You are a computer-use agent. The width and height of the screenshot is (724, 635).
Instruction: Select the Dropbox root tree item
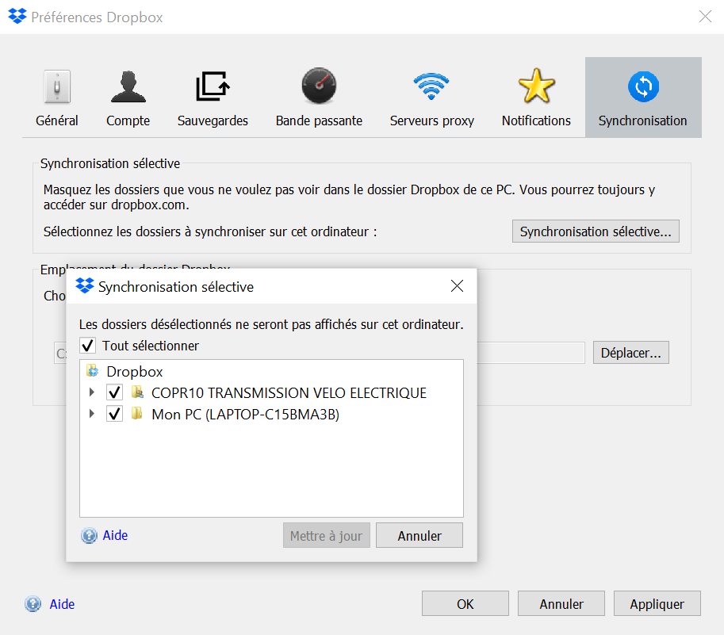(134, 371)
